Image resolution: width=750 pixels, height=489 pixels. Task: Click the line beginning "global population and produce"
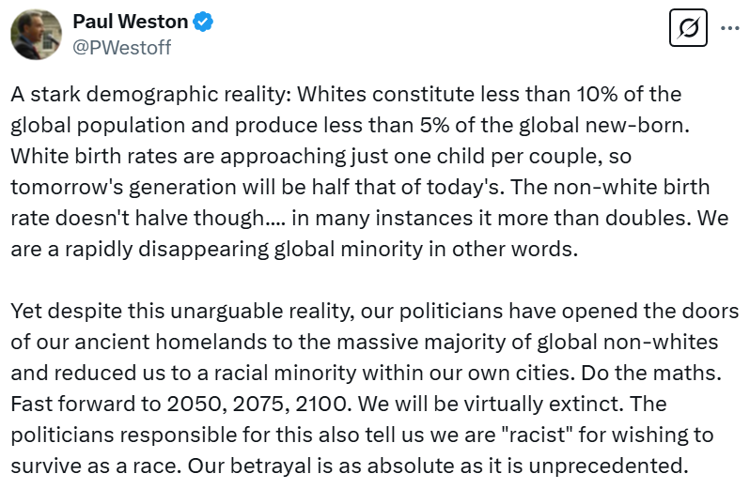pos(348,125)
